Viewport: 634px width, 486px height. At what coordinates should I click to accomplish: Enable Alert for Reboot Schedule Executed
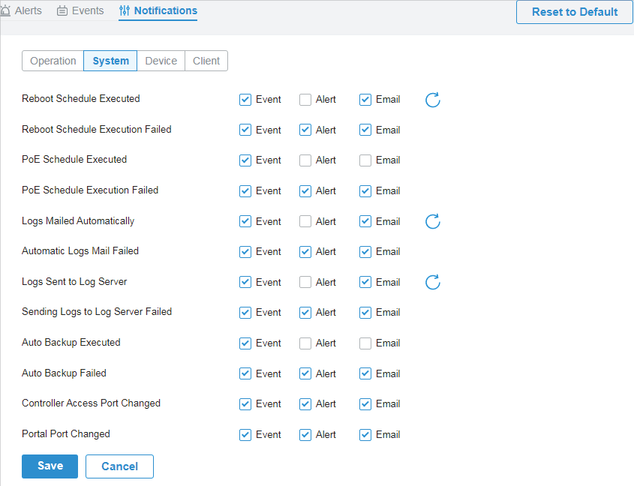pyautogui.click(x=305, y=100)
